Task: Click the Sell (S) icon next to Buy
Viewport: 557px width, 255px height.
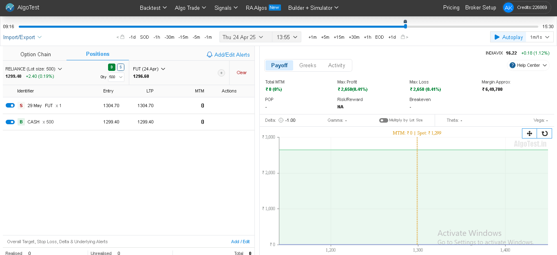Action: [121, 67]
